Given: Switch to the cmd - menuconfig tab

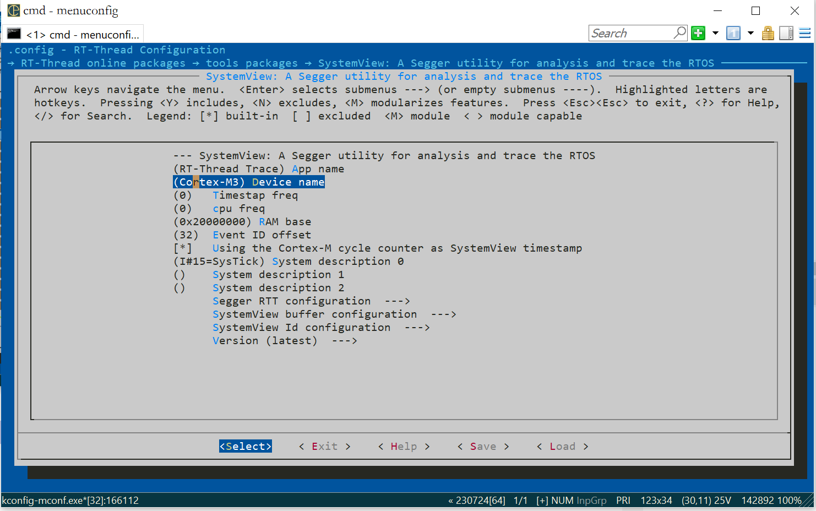Looking at the screenshot, I should [x=74, y=34].
